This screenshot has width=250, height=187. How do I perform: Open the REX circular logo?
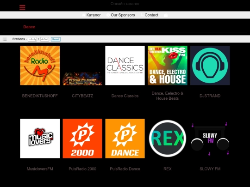click(168, 139)
